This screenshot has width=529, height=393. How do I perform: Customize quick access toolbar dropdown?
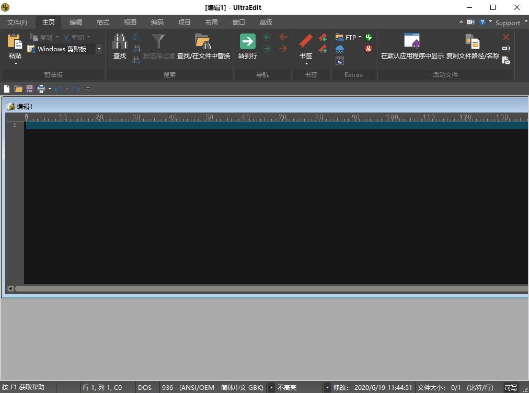pyautogui.click(x=88, y=89)
